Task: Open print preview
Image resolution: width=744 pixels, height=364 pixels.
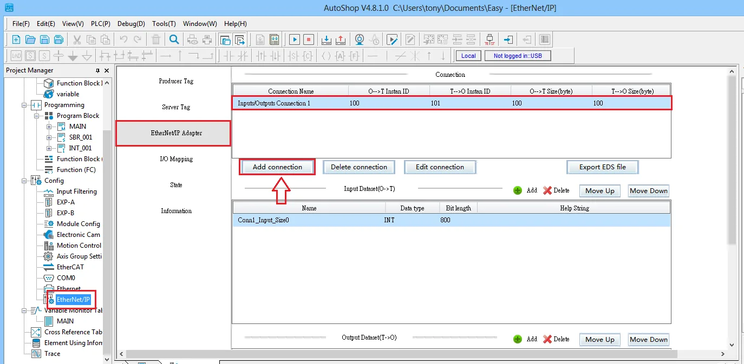Action: [x=192, y=39]
